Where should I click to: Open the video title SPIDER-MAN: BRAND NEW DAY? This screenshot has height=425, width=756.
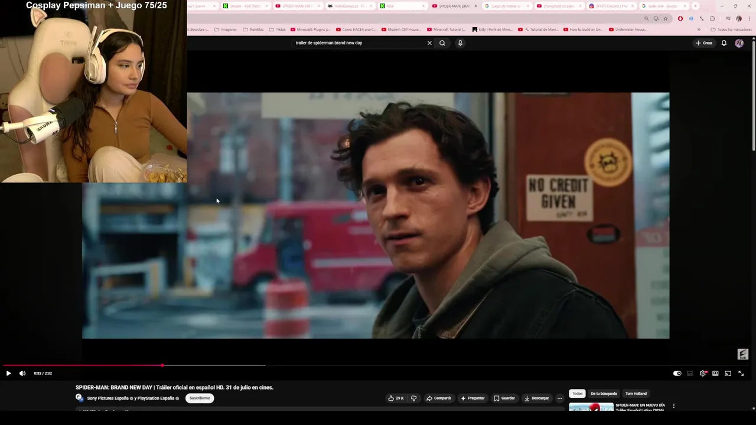174,387
